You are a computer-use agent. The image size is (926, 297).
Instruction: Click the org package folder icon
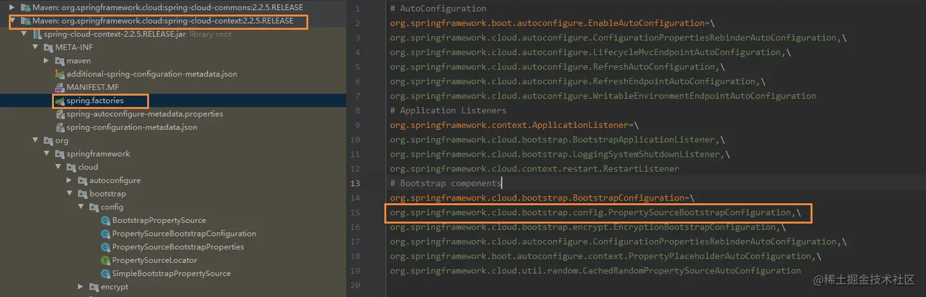click(x=49, y=141)
